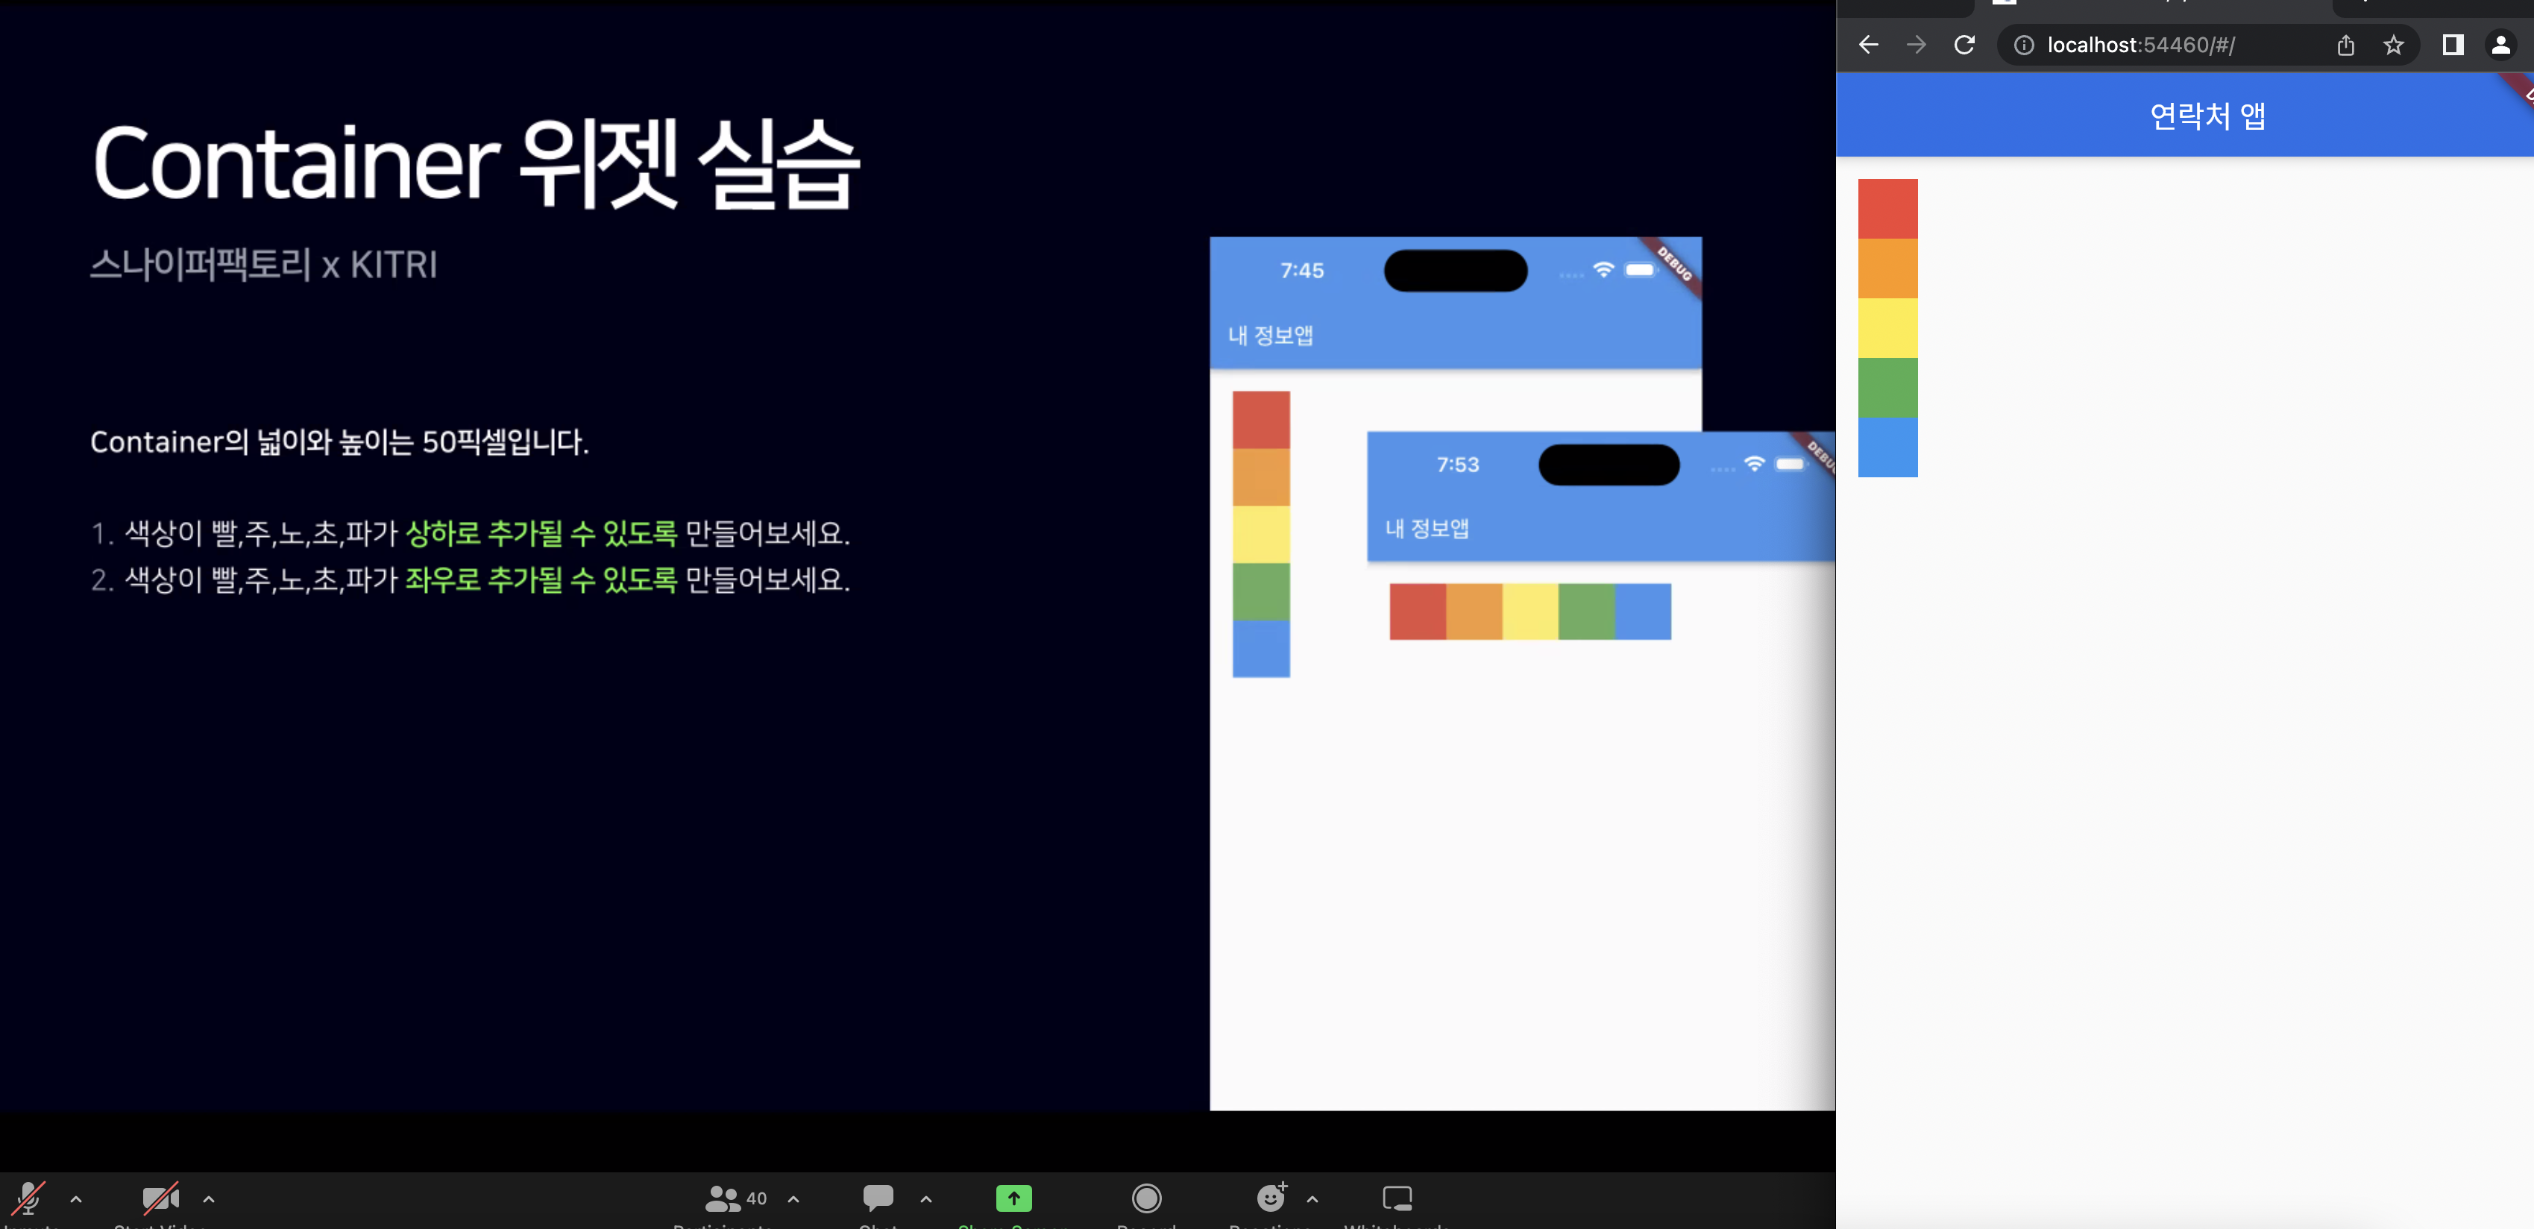Start recording with the Record icon
The height and width of the screenshot is (1229, 2534).
[1146, 1198]
